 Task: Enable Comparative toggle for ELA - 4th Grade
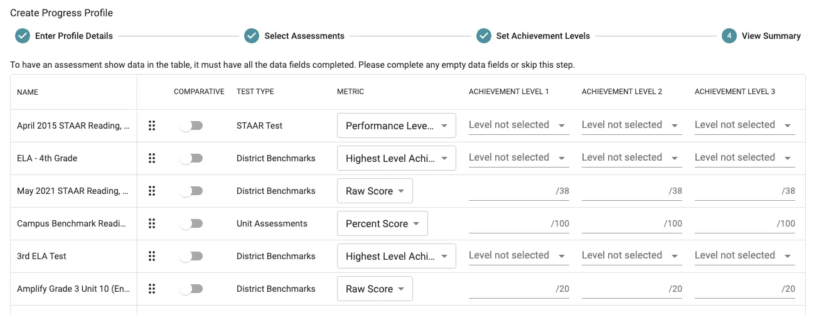[191, 158]
